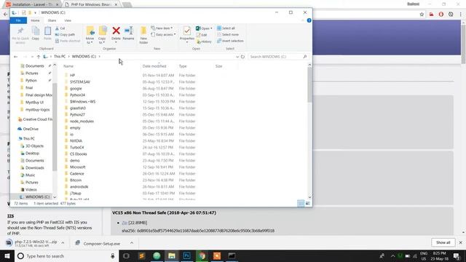Open the New item dropdown
This screenshot has width=466, height=262.
click(162, 28)
